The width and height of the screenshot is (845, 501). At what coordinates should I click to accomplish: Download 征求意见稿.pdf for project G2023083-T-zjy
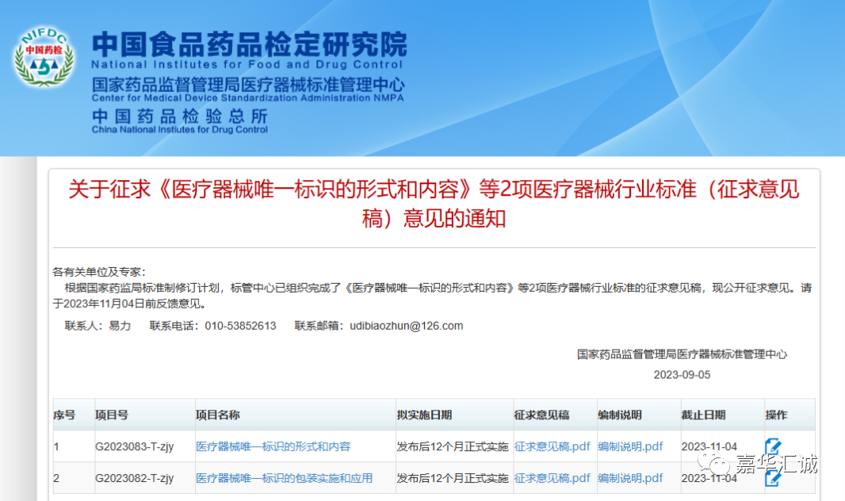click(552, 447)
